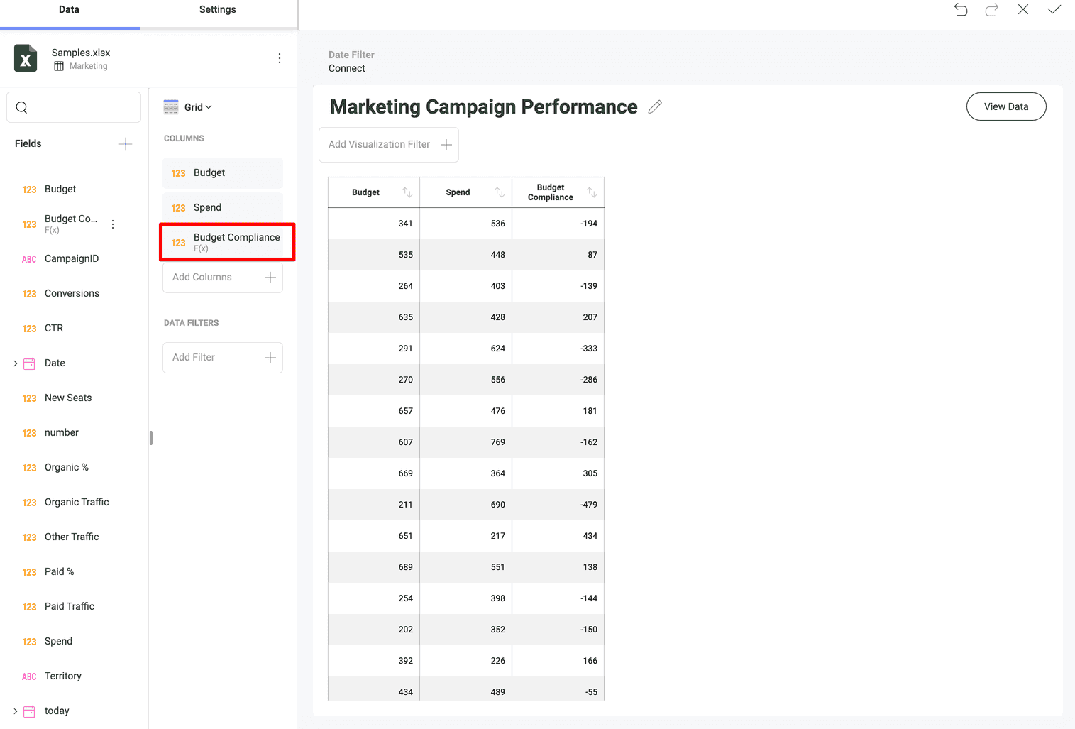This screenshot has width=1075, height=729.
Task: Click the Excel file icon
Action: 26,58
